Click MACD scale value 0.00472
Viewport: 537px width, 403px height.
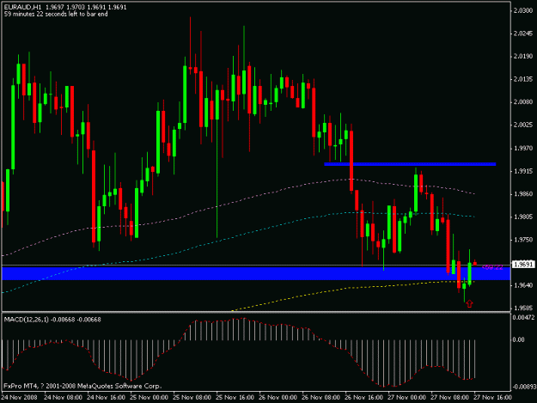click(523, 318)
